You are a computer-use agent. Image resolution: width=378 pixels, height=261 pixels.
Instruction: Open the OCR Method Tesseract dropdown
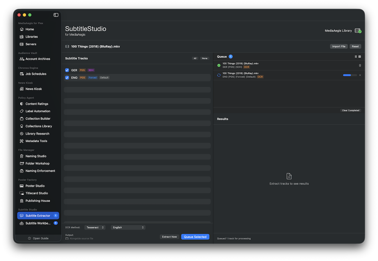95,228
